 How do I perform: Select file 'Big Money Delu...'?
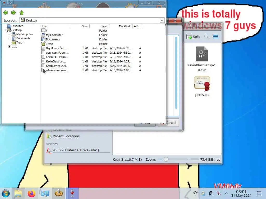(x=56, y=48)
